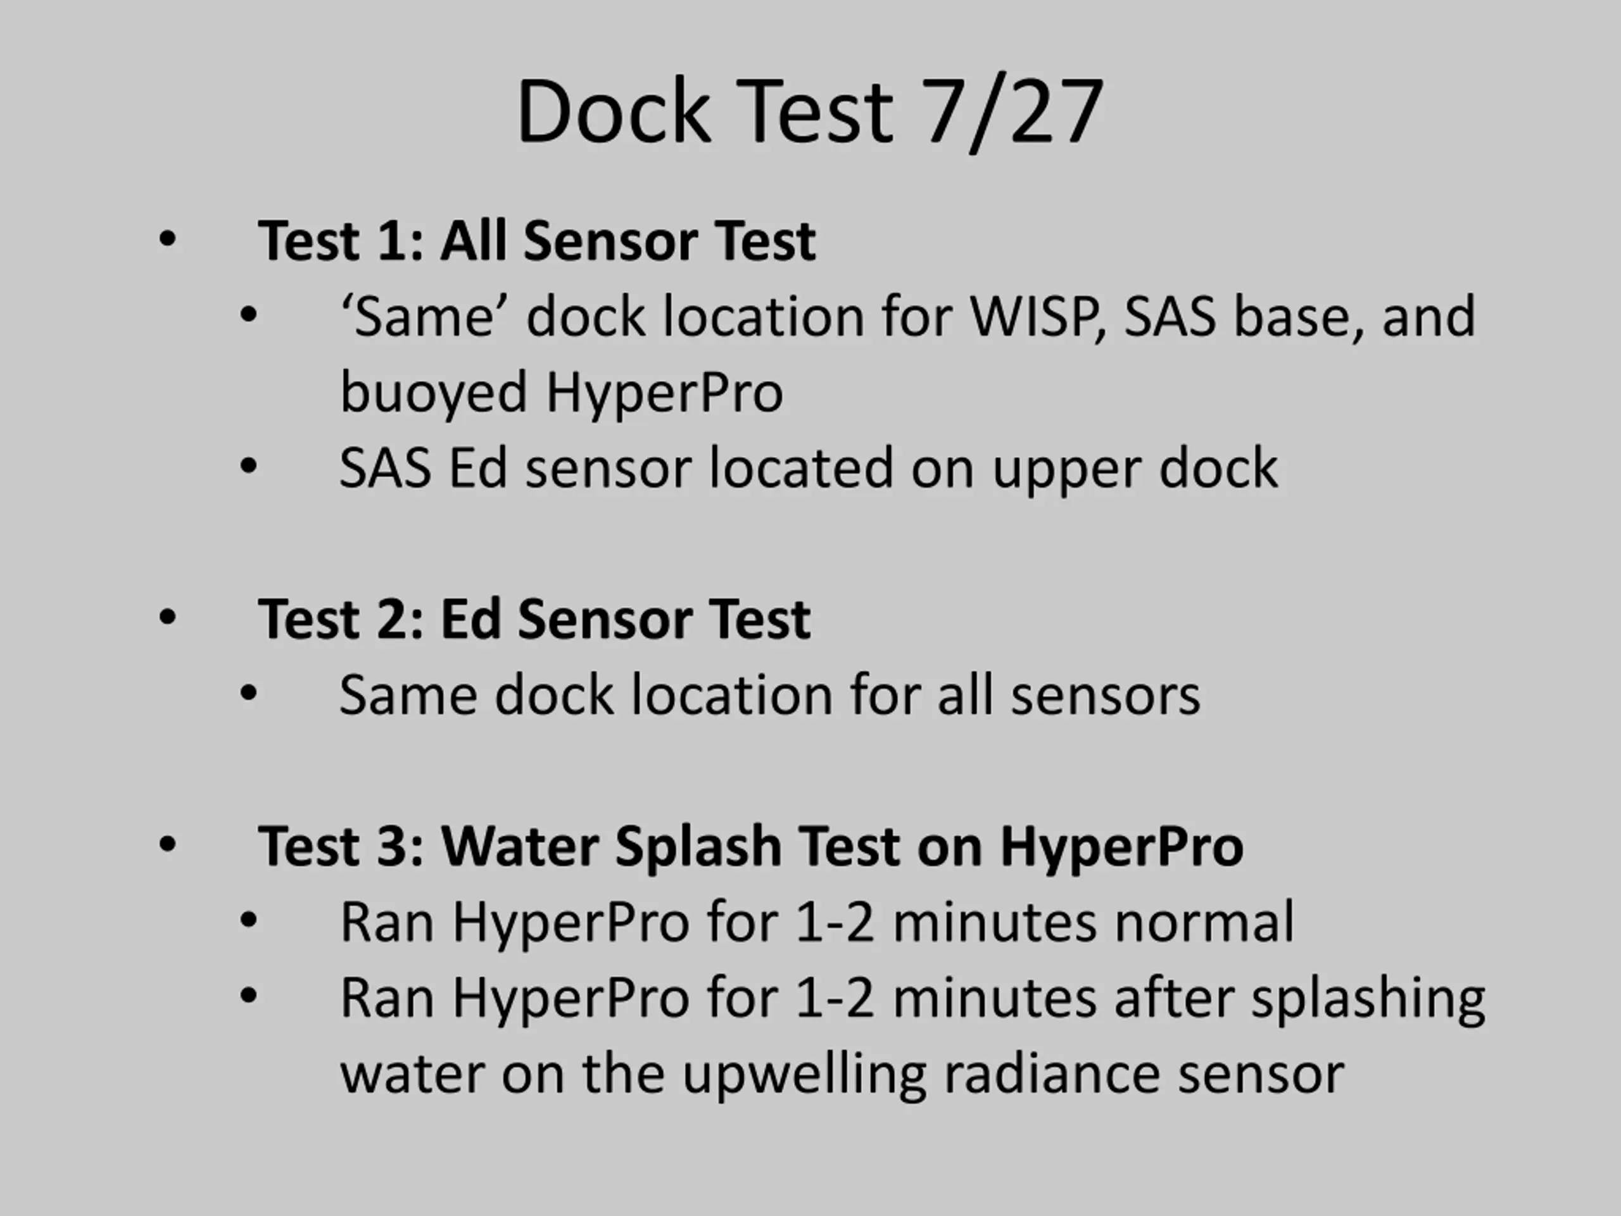Select water on the upwelling radiance sensor text
The height and width of the screenshot is (1216, 1621).
842,1075
